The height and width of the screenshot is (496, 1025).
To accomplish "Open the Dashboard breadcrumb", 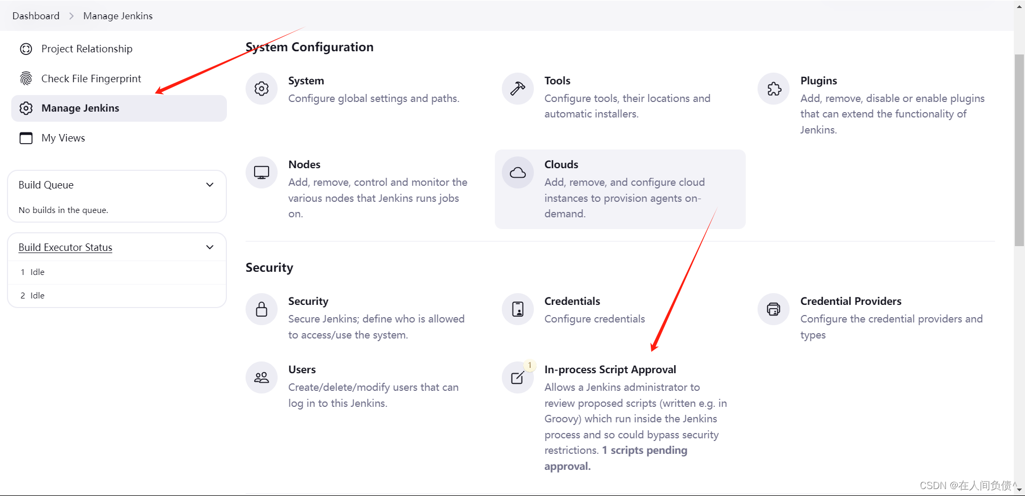I will click(x=35, y=15).
